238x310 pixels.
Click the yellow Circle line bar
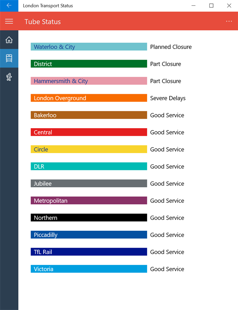tap(89, 149)
